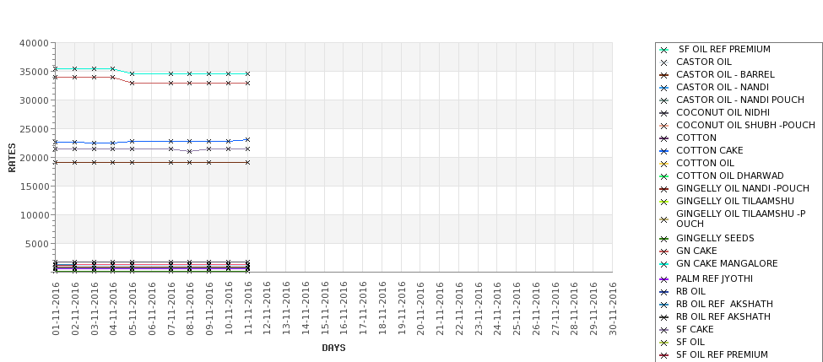Image resolution: width=823 pixels, height=362 pixels.
Task: Click the SF CAKE legend marker
Action: click(664, 330)
